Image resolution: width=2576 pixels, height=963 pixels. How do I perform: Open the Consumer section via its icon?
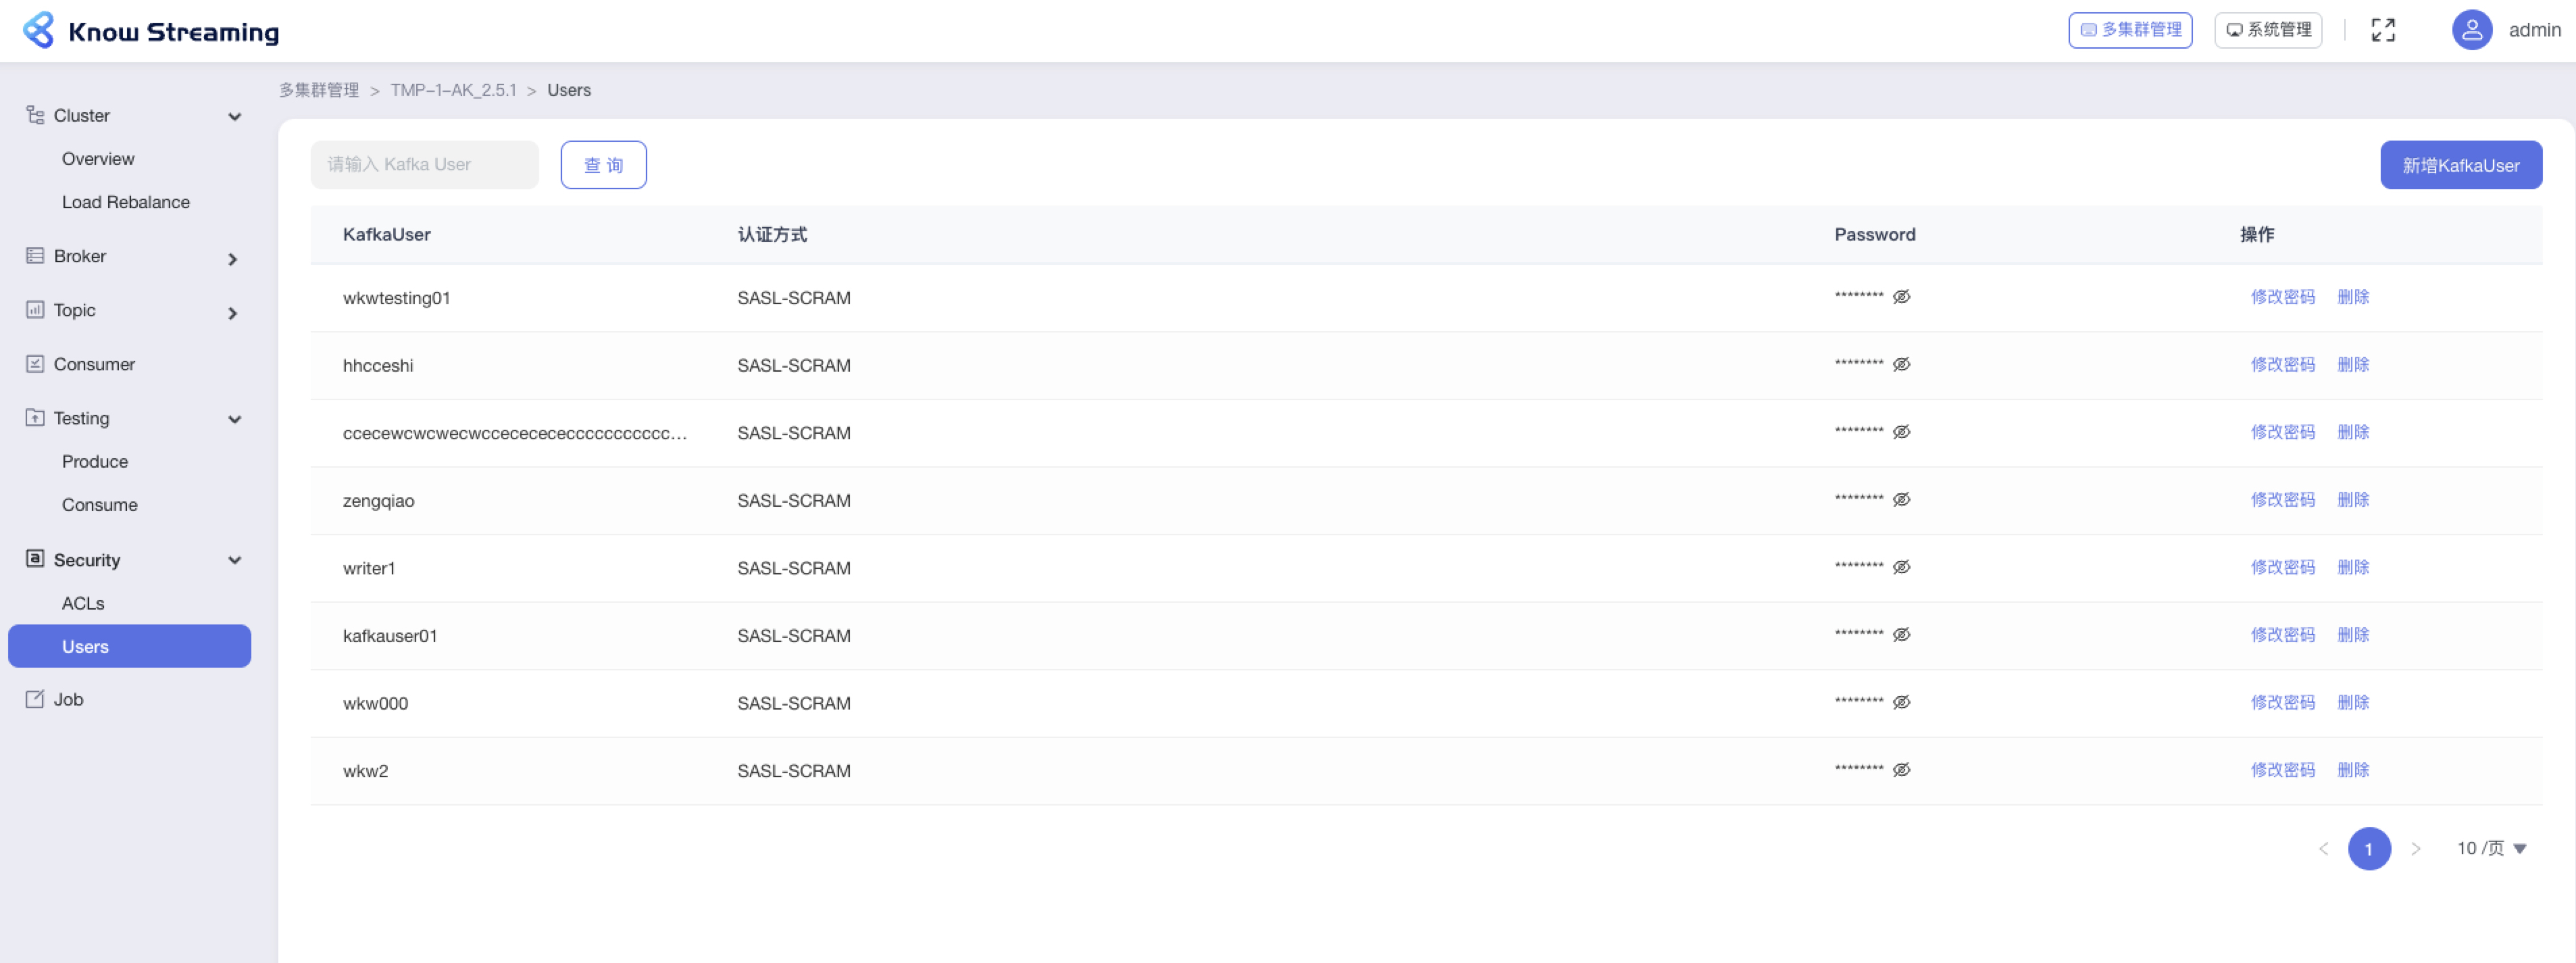coord(35,364)
